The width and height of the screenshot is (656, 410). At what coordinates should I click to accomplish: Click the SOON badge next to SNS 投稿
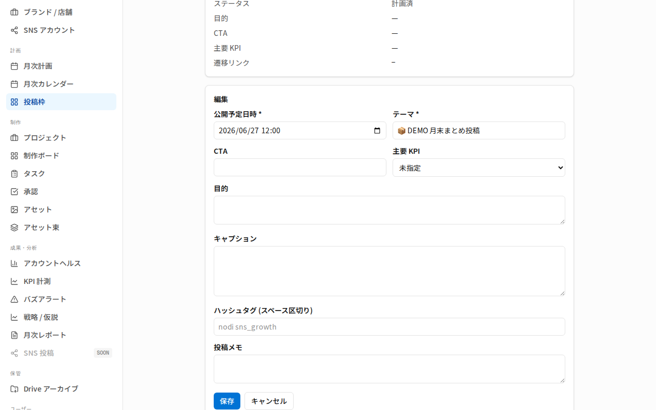(x=103, y=353)
